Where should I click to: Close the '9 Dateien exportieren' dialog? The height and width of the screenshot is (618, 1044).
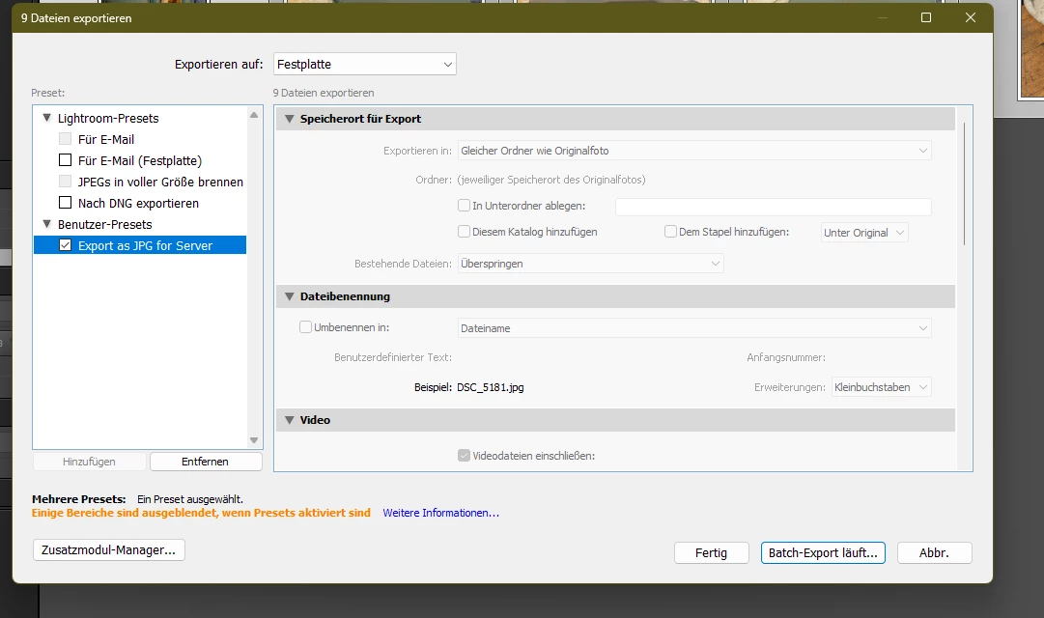pyautogui.click(x=970, y=17)
